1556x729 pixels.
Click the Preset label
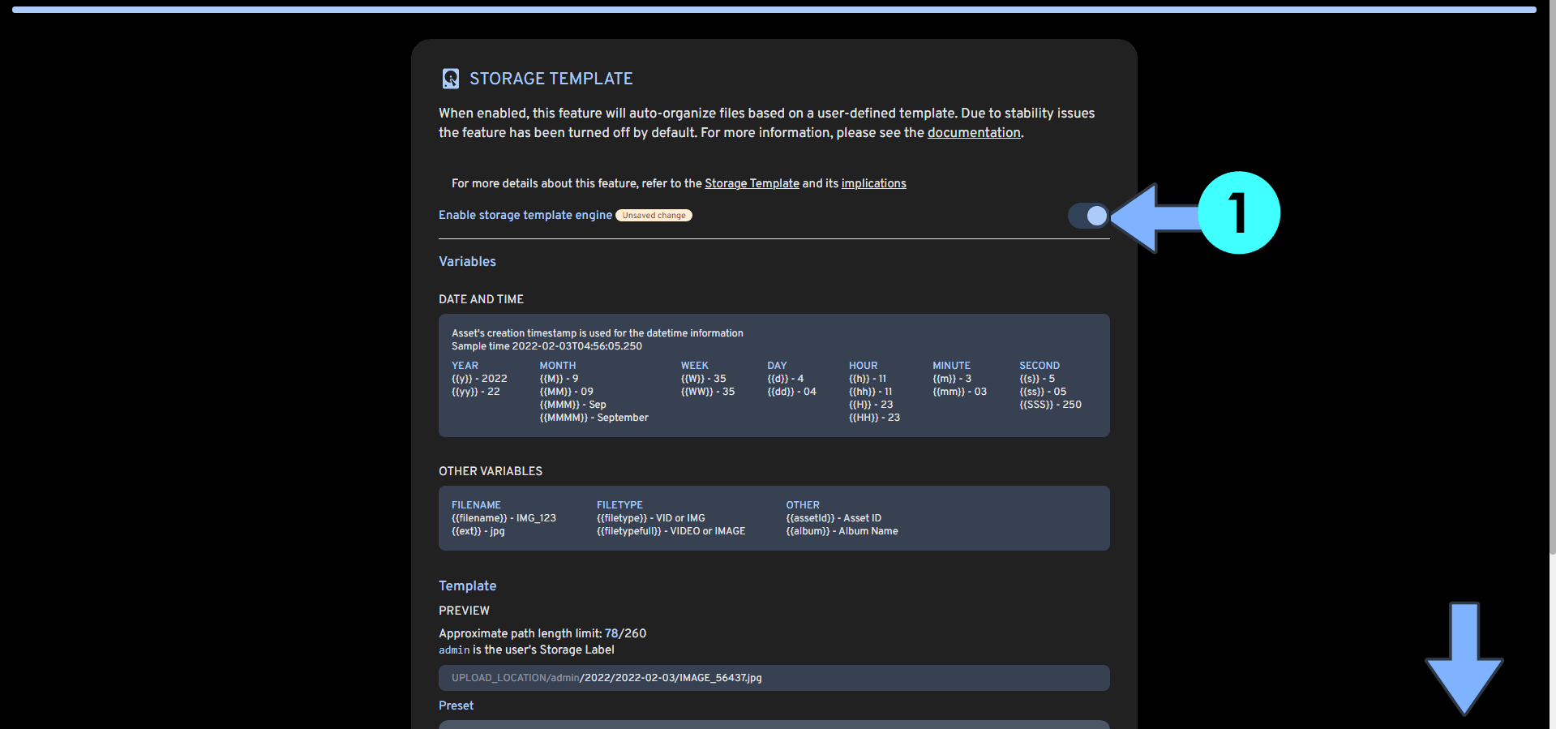pos(456,705)
